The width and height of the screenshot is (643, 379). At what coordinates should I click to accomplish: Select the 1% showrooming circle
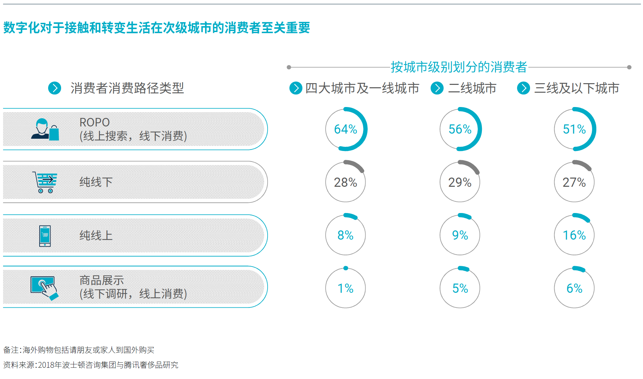tap(345, 288)
